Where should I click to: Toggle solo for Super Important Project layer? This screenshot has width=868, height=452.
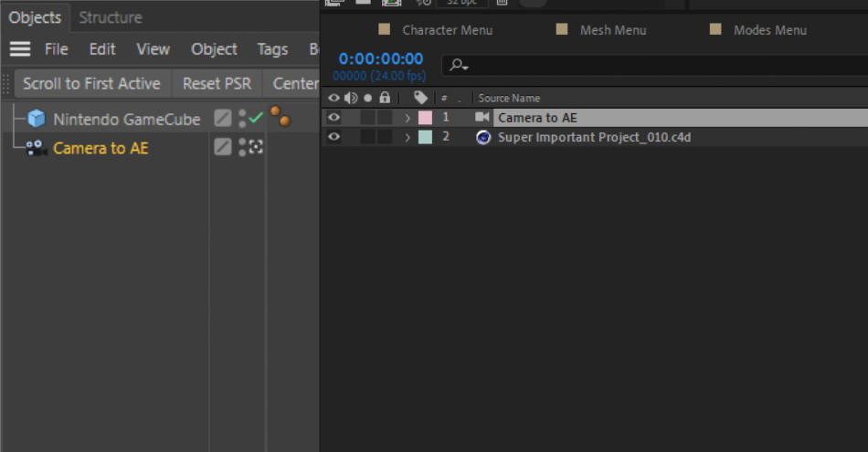coord(367,137)
